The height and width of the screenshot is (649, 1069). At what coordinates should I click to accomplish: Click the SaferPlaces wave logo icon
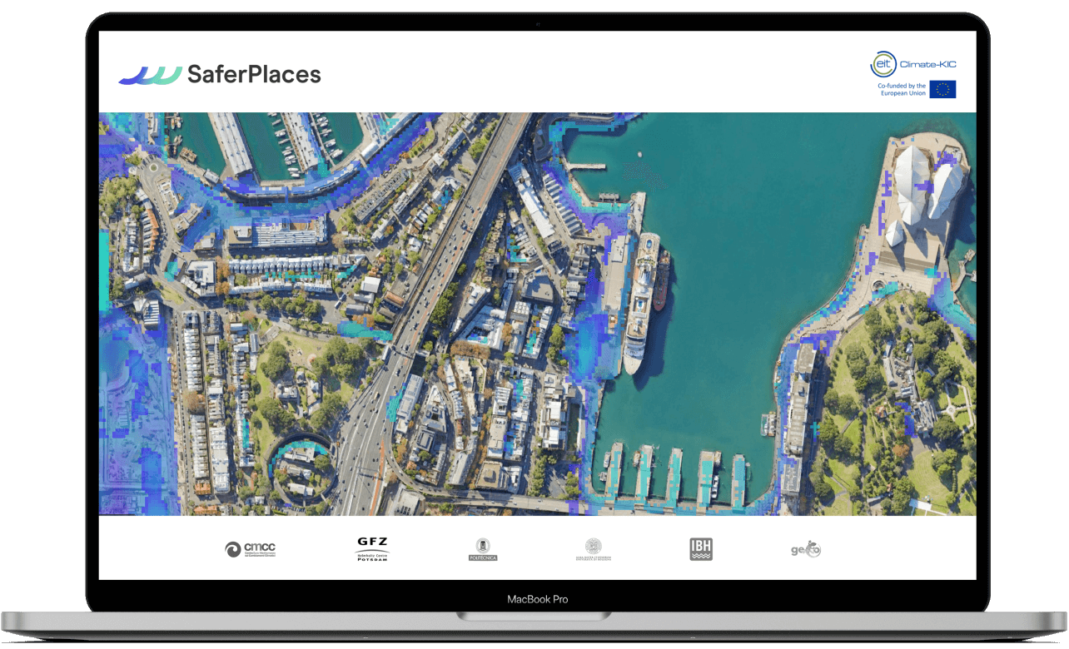[x=151, y=75]
